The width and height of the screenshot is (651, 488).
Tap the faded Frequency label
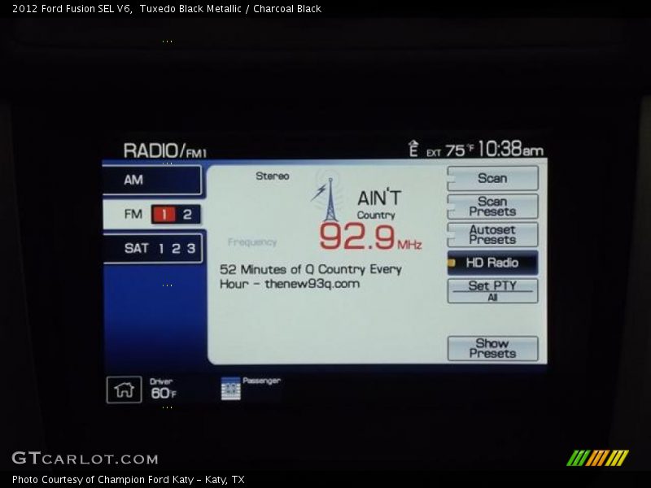click(252, 242)
